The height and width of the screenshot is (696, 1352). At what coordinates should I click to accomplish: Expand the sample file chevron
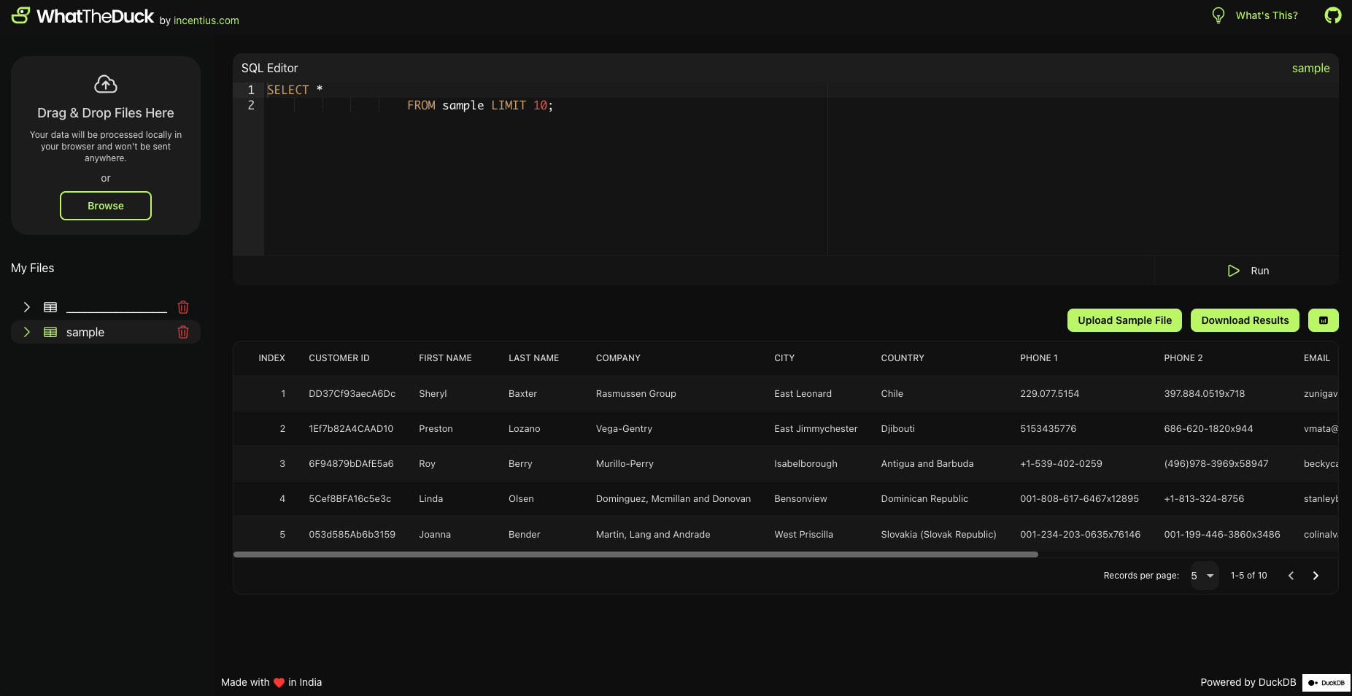pos(27,332)
